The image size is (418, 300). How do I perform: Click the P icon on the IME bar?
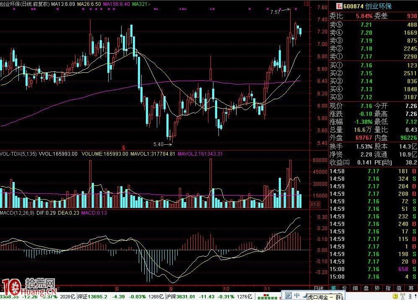(288, 295)
